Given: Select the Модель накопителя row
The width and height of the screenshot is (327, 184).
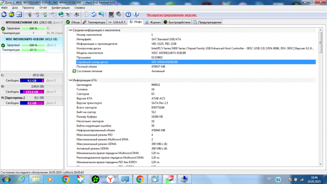Looking at the screenshot, I should coord(196,53).
